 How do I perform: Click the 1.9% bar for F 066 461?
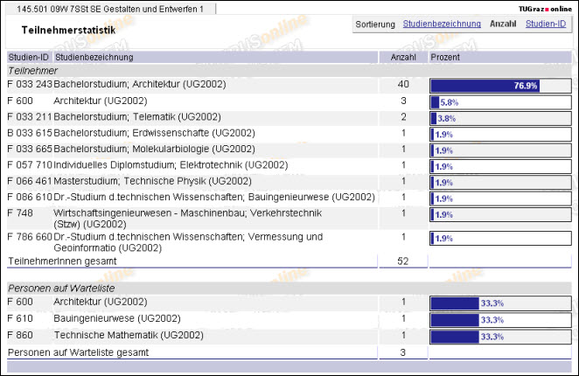(500, 183)
